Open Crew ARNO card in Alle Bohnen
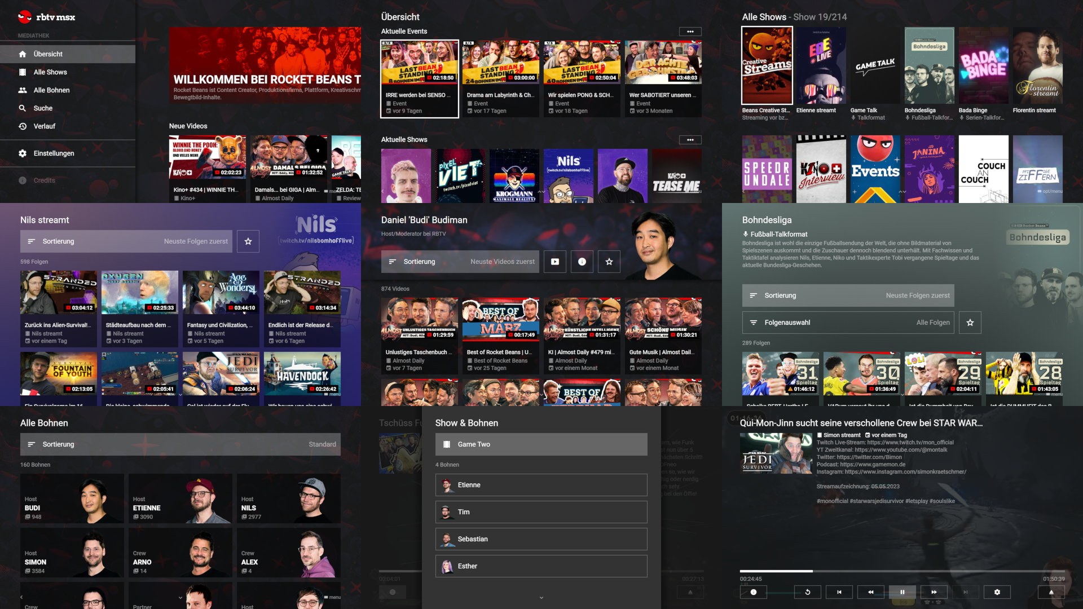 coord(180,553)
